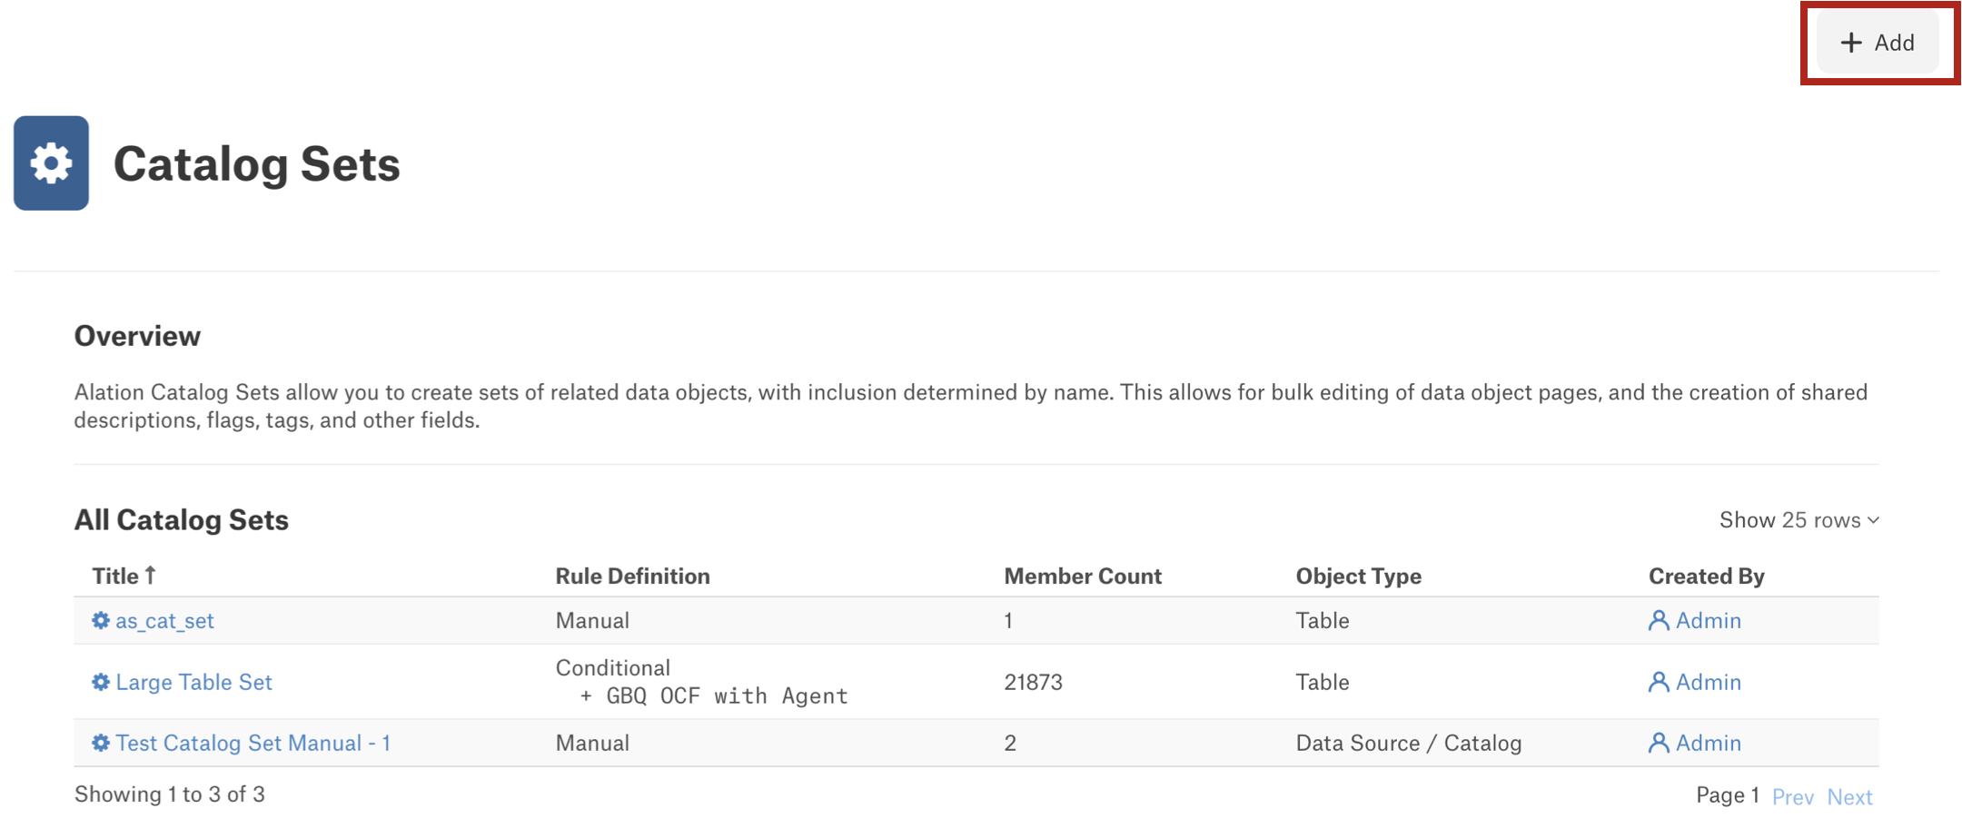Click the large Catalog Sets gear icon
Screen dimensions: 1962x828
point(51,163)
